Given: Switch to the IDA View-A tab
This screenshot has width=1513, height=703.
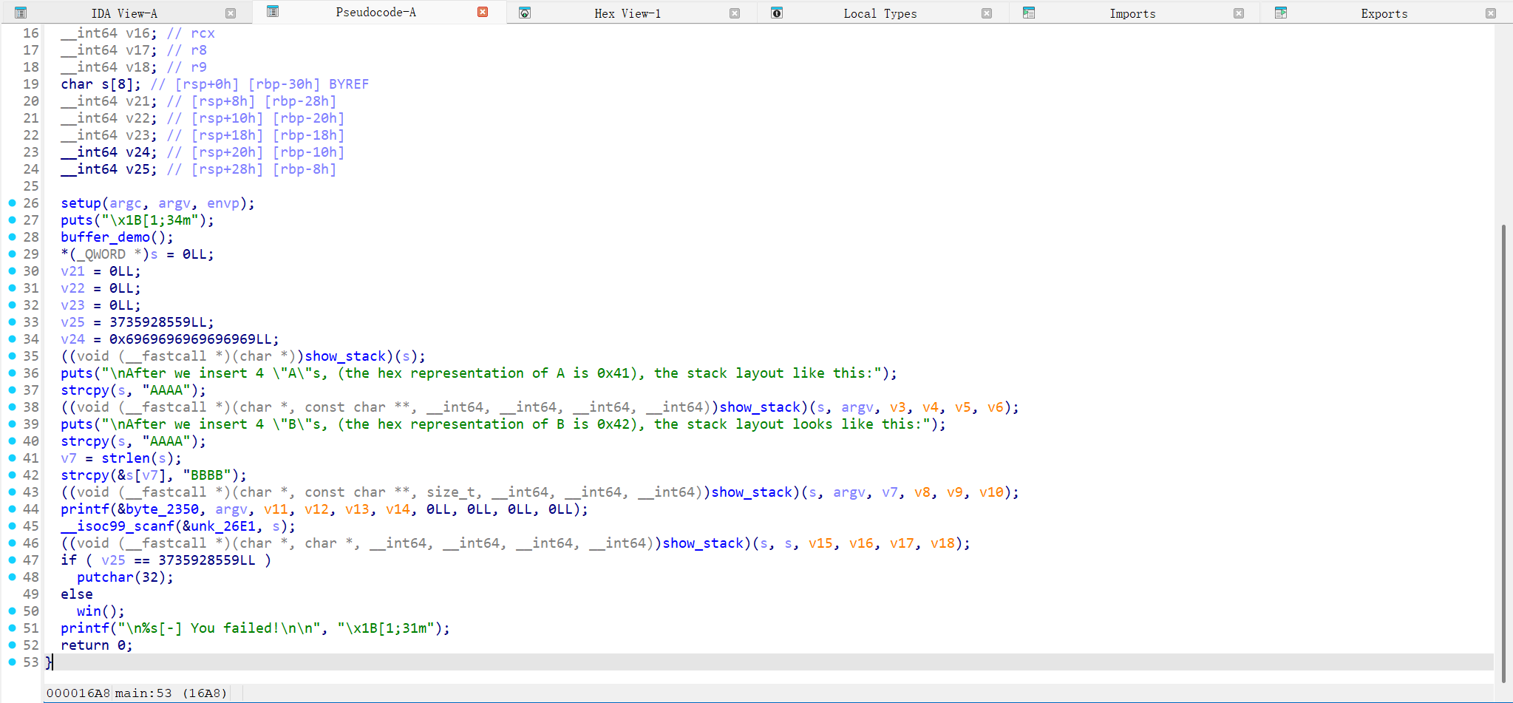Looking at the screenshot, I should pyautogui.click(x=124, y=13).
